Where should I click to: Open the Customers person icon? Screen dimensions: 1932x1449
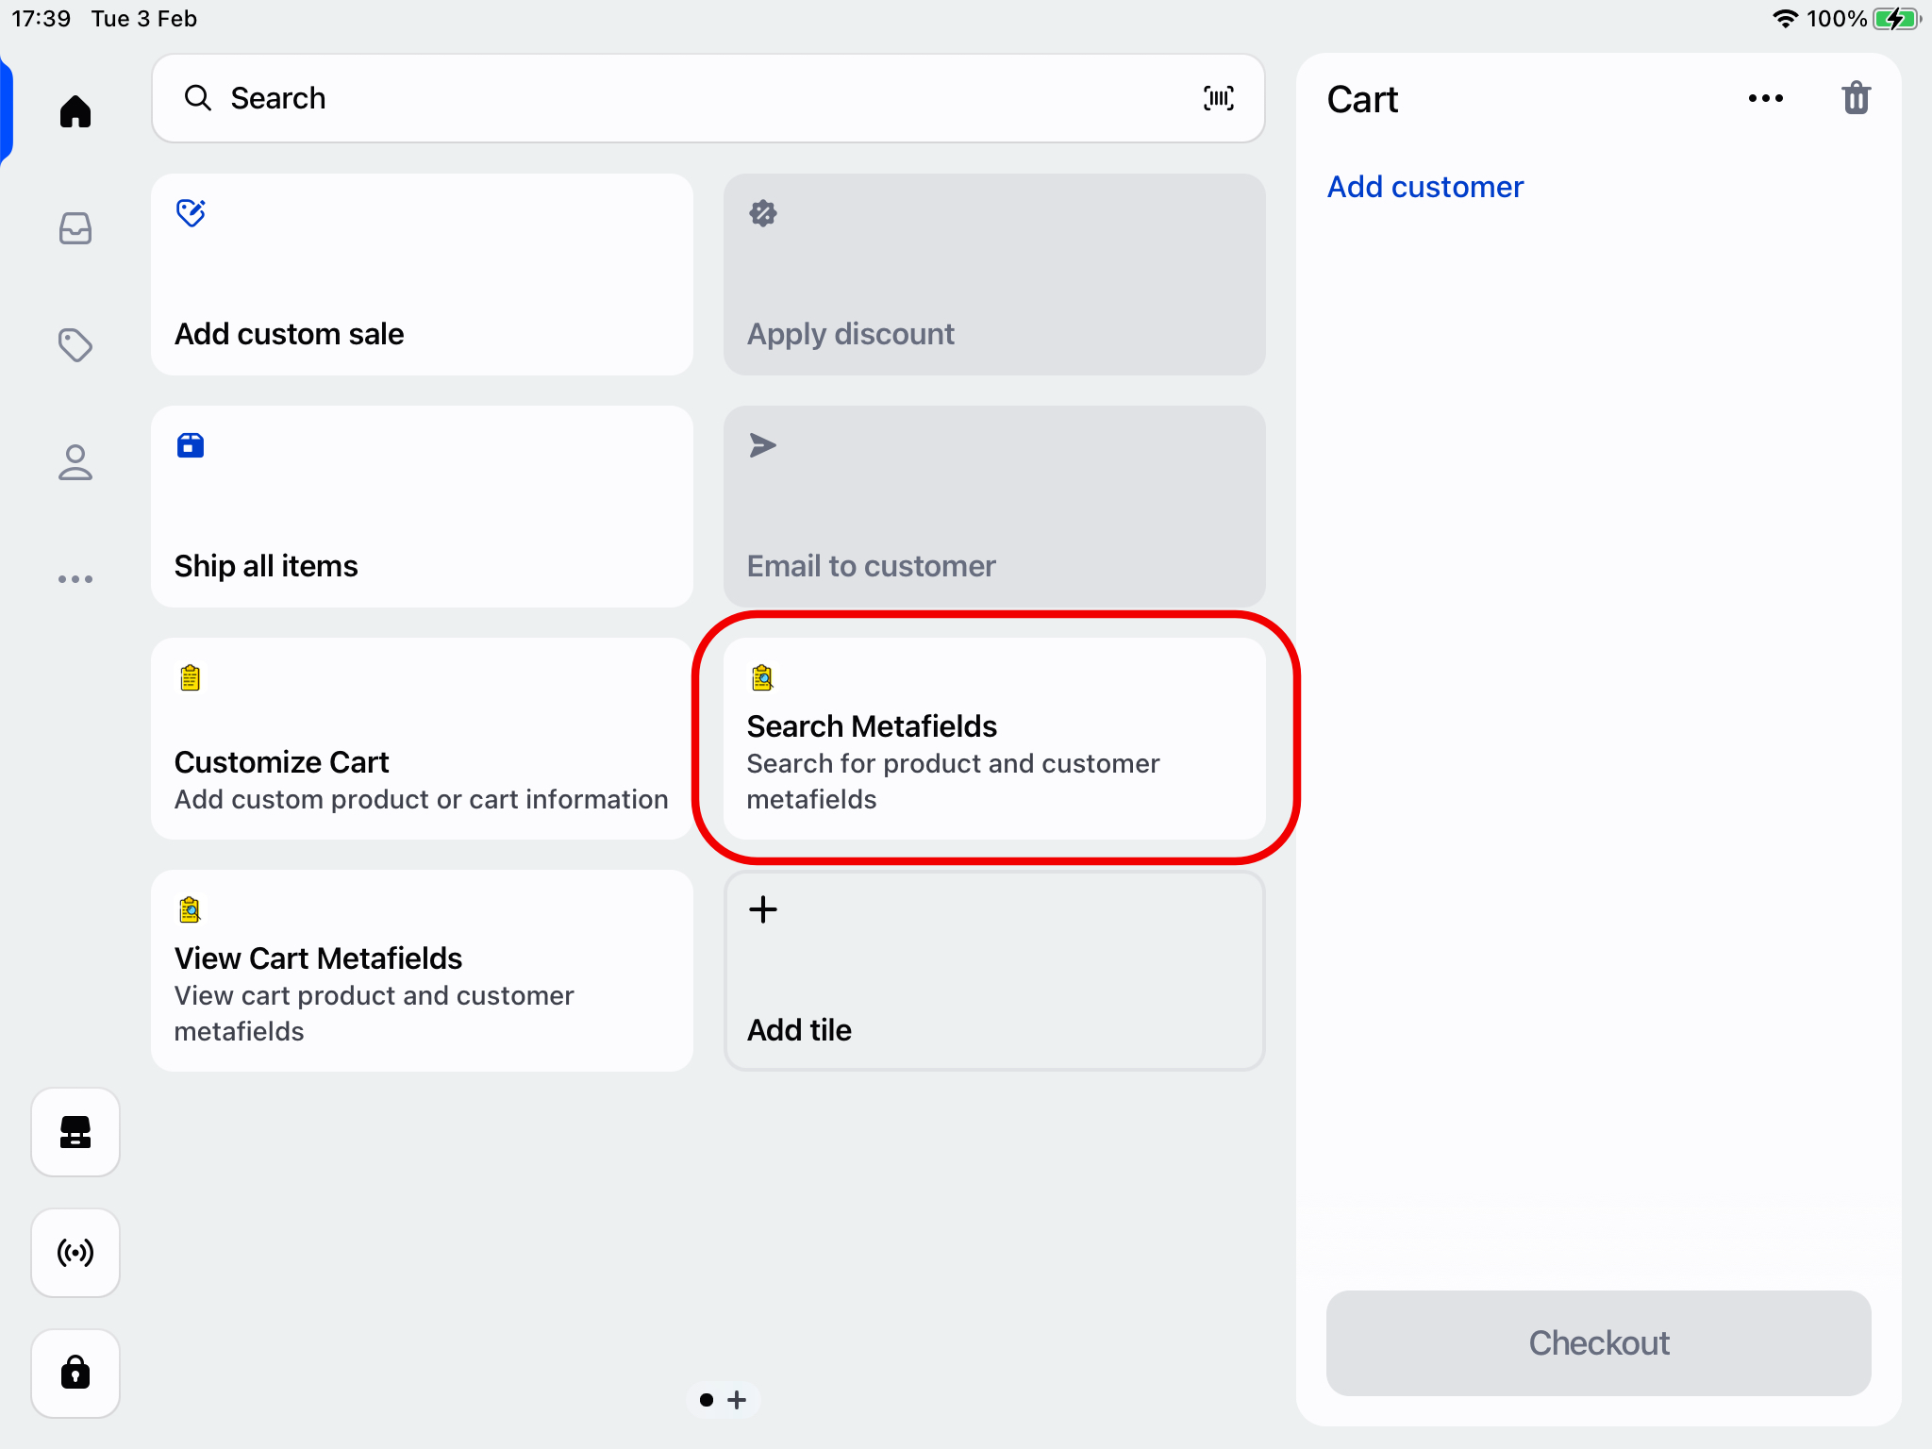click(x=75, y=462)
